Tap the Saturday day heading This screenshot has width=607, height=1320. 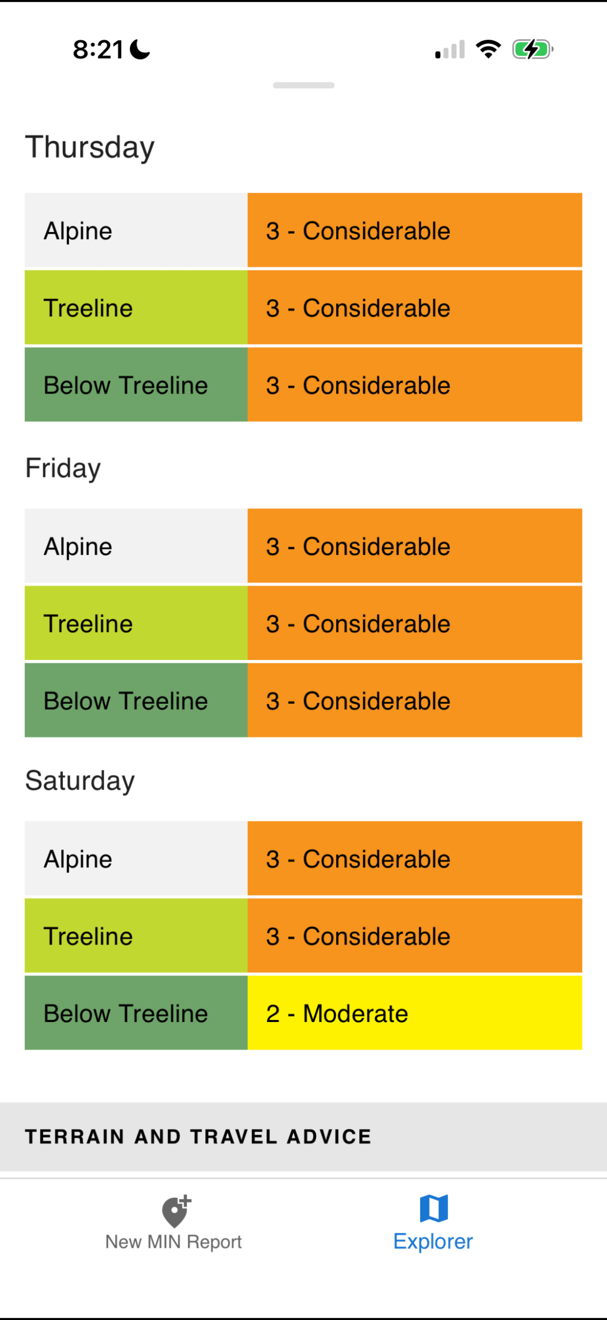point(80,780)
